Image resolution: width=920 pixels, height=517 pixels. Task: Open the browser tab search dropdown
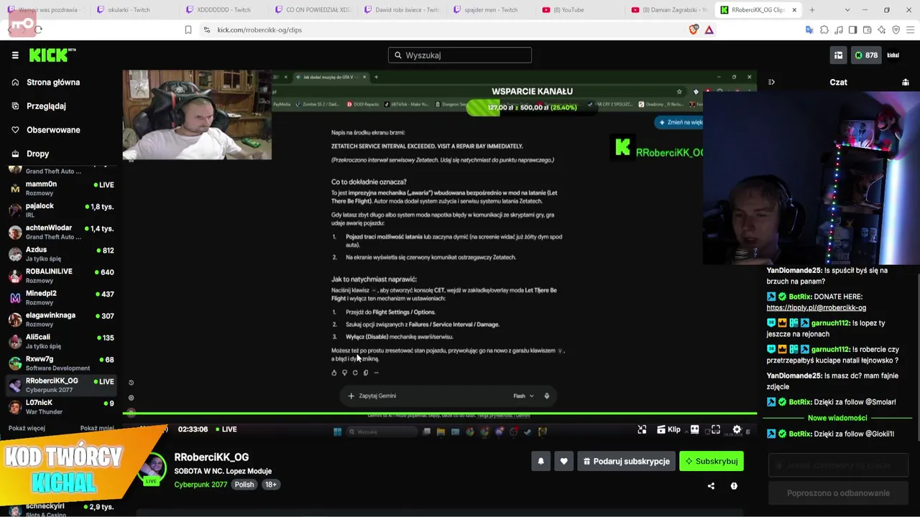847,10
